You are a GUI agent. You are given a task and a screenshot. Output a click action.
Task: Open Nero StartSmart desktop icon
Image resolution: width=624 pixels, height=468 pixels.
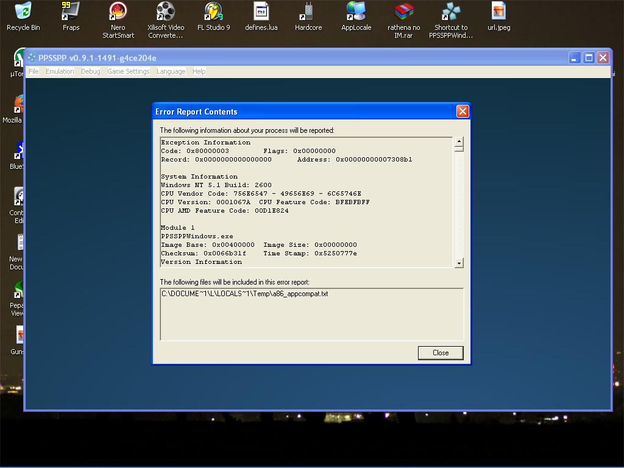point(118,12)
